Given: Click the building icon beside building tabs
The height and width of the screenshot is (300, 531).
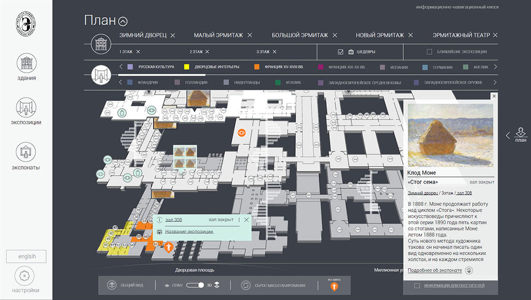Looking at the screenshot, I should (100, 44).
